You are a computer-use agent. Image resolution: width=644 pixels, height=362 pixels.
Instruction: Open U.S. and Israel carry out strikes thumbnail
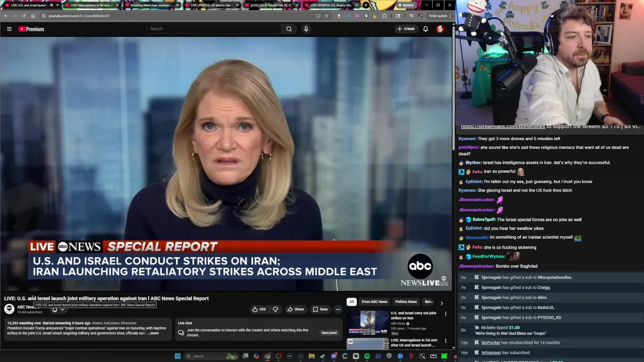tap(368, 322)
